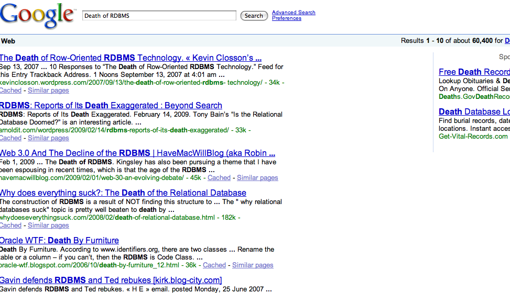Open 'Free Death Record' sponsored link
This screenshot has height=293, width=510.
tap(474, 72)
